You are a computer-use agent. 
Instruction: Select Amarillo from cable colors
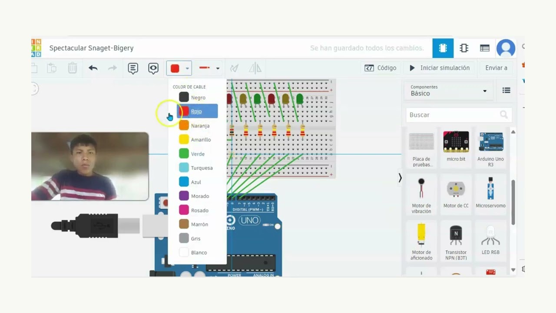(x=197, y=140)
